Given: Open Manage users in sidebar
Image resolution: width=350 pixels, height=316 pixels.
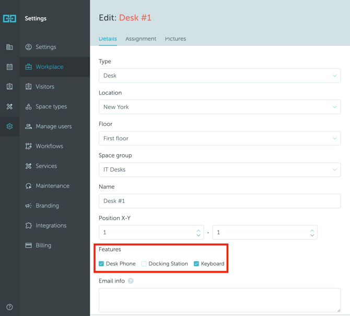Looking at the screenshot, I should pos(53,126).
